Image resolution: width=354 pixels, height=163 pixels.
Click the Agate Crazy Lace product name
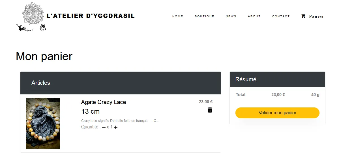[104, 102]
